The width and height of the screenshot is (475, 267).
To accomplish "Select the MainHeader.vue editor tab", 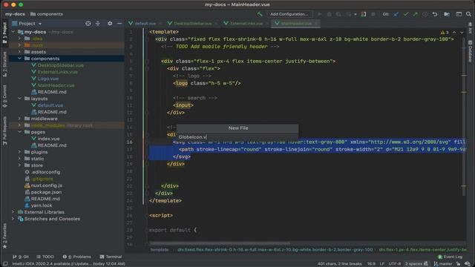I will pyautogui.click(x=295, y=23).
